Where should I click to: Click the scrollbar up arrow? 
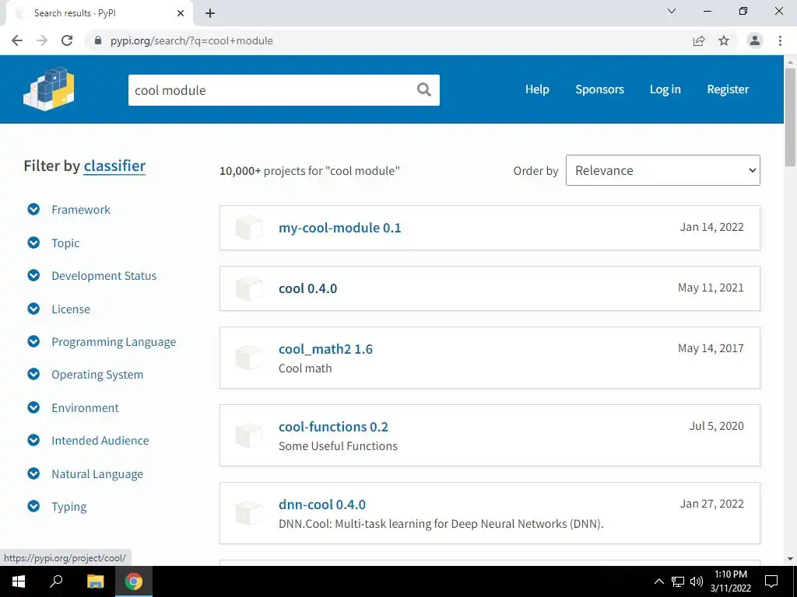tap(790, 62)
